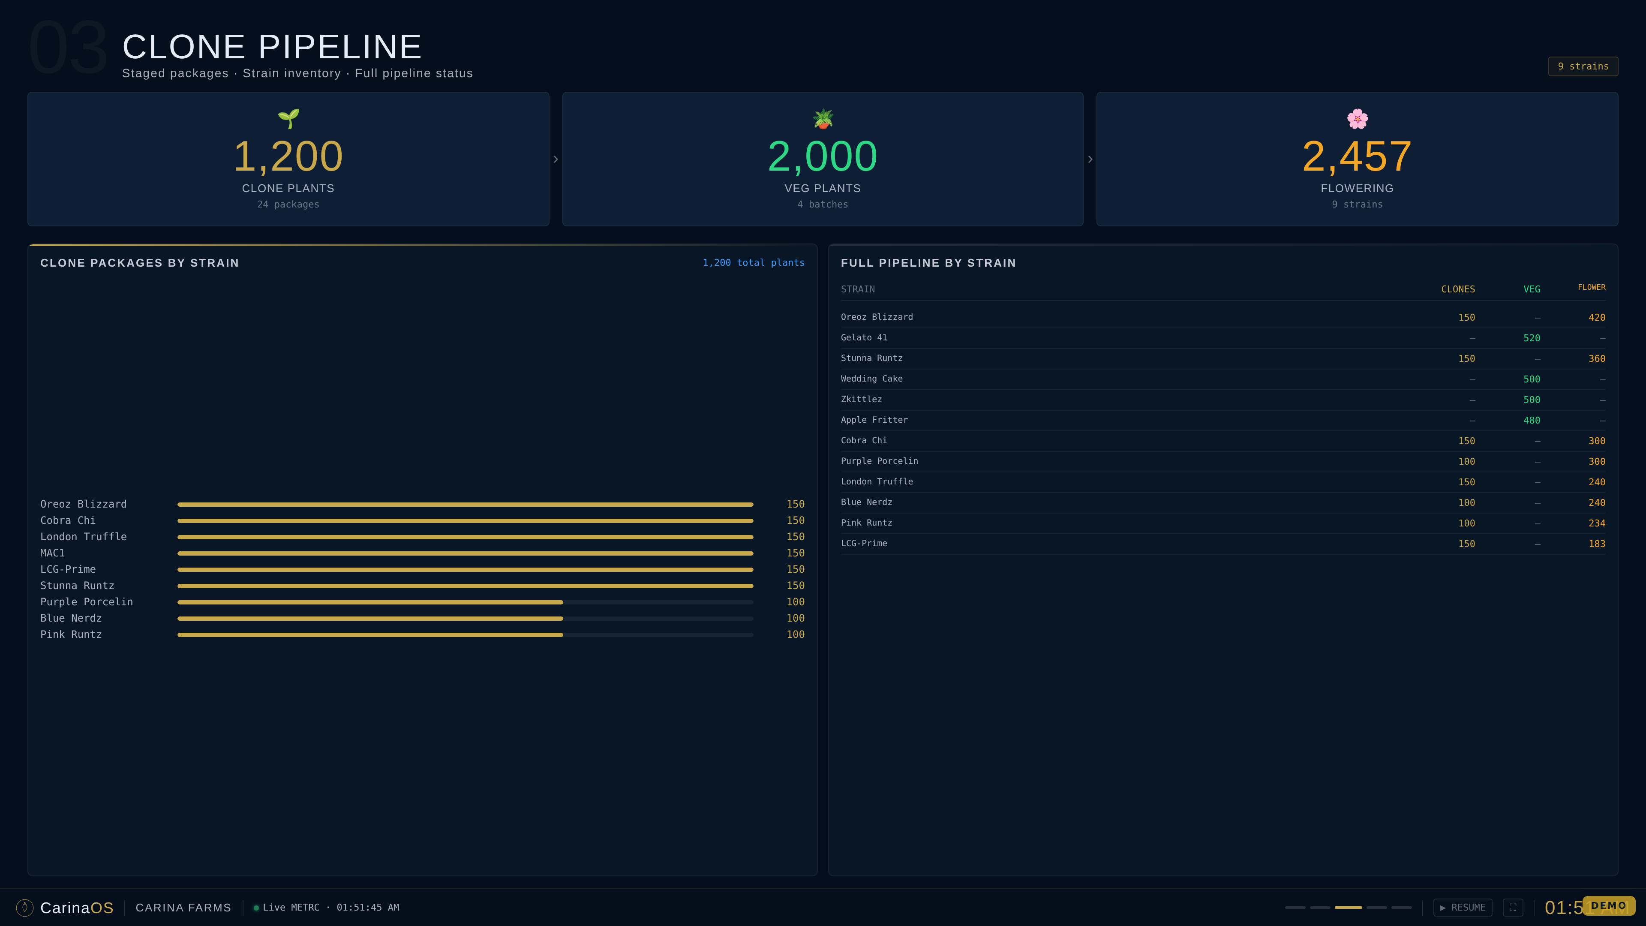
Task: Go to the second slide indicator dash
Action: pos(1320,908)
